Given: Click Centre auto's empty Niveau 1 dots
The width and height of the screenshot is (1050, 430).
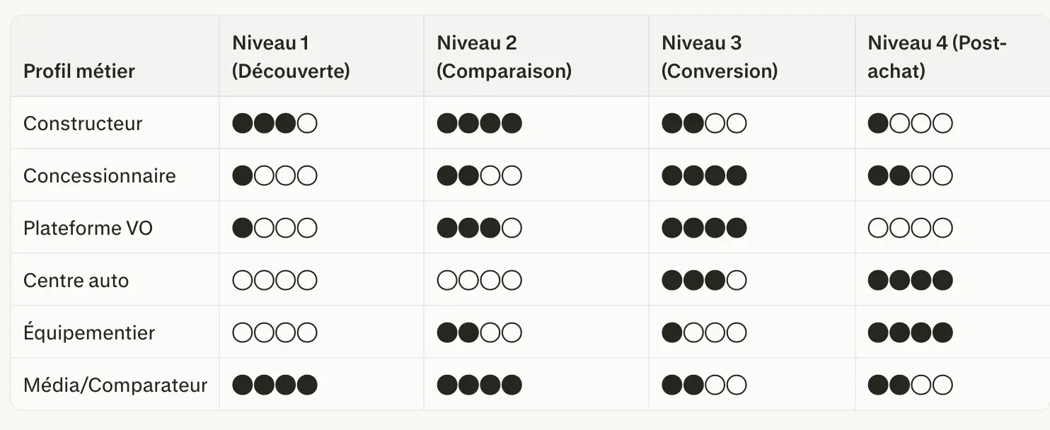Looking at the screenshot, I should (x=275, y=281).
